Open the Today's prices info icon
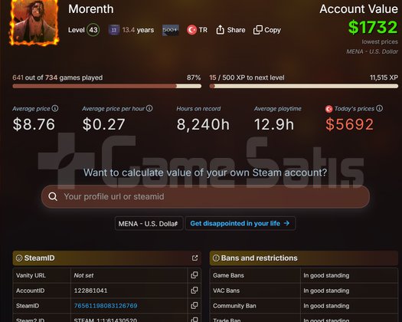 tap(380, 108)
